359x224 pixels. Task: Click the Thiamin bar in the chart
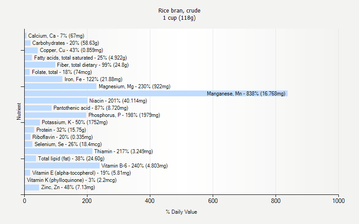click(x=59, y=151)
